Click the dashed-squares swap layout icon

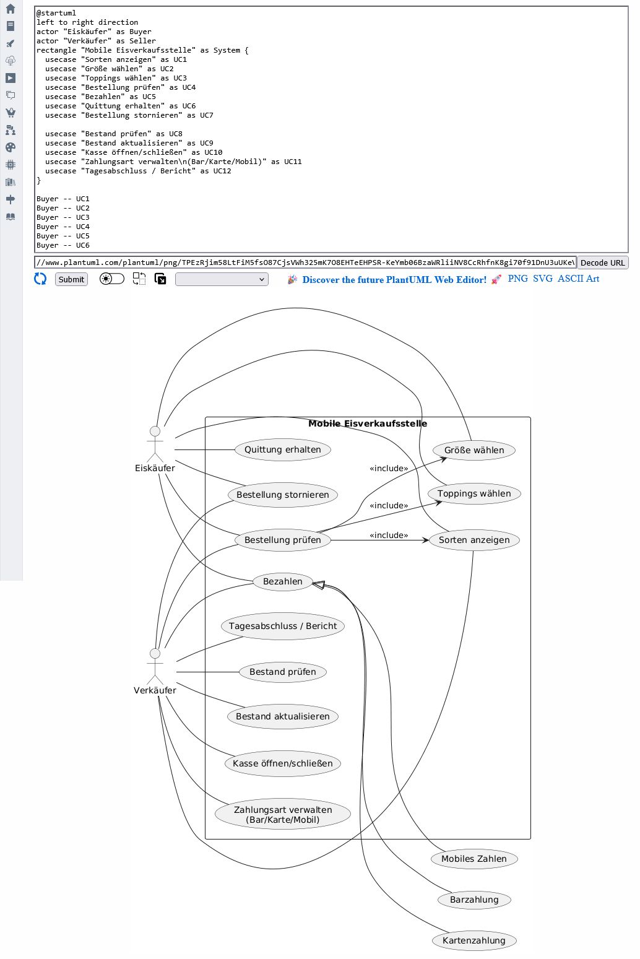pyautogui.click(x=139, y=279)
